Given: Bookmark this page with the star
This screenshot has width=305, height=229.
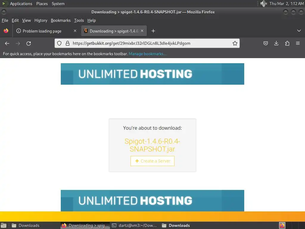Looking at the screenshot, I should point(235,43).
